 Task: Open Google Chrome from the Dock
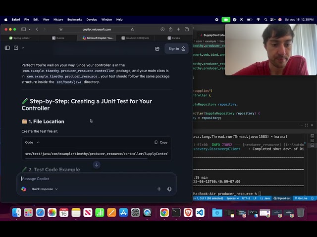pyautogui.click(x=164, y=213)
